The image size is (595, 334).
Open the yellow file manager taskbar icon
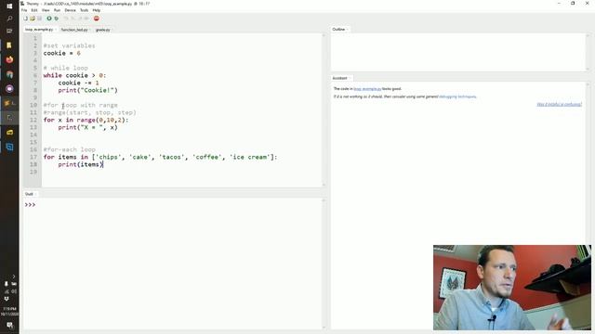9,132
